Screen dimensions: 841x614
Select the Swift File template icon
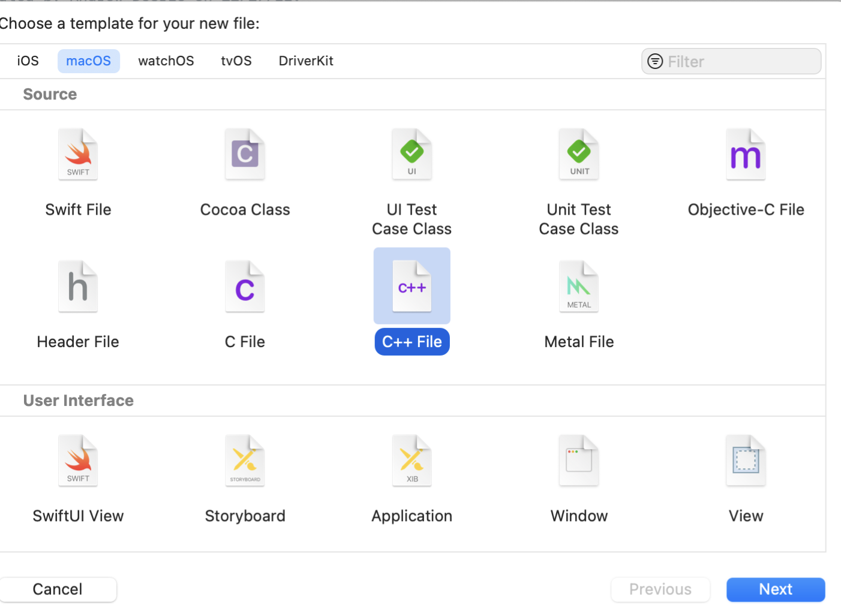tap(78, 155)
